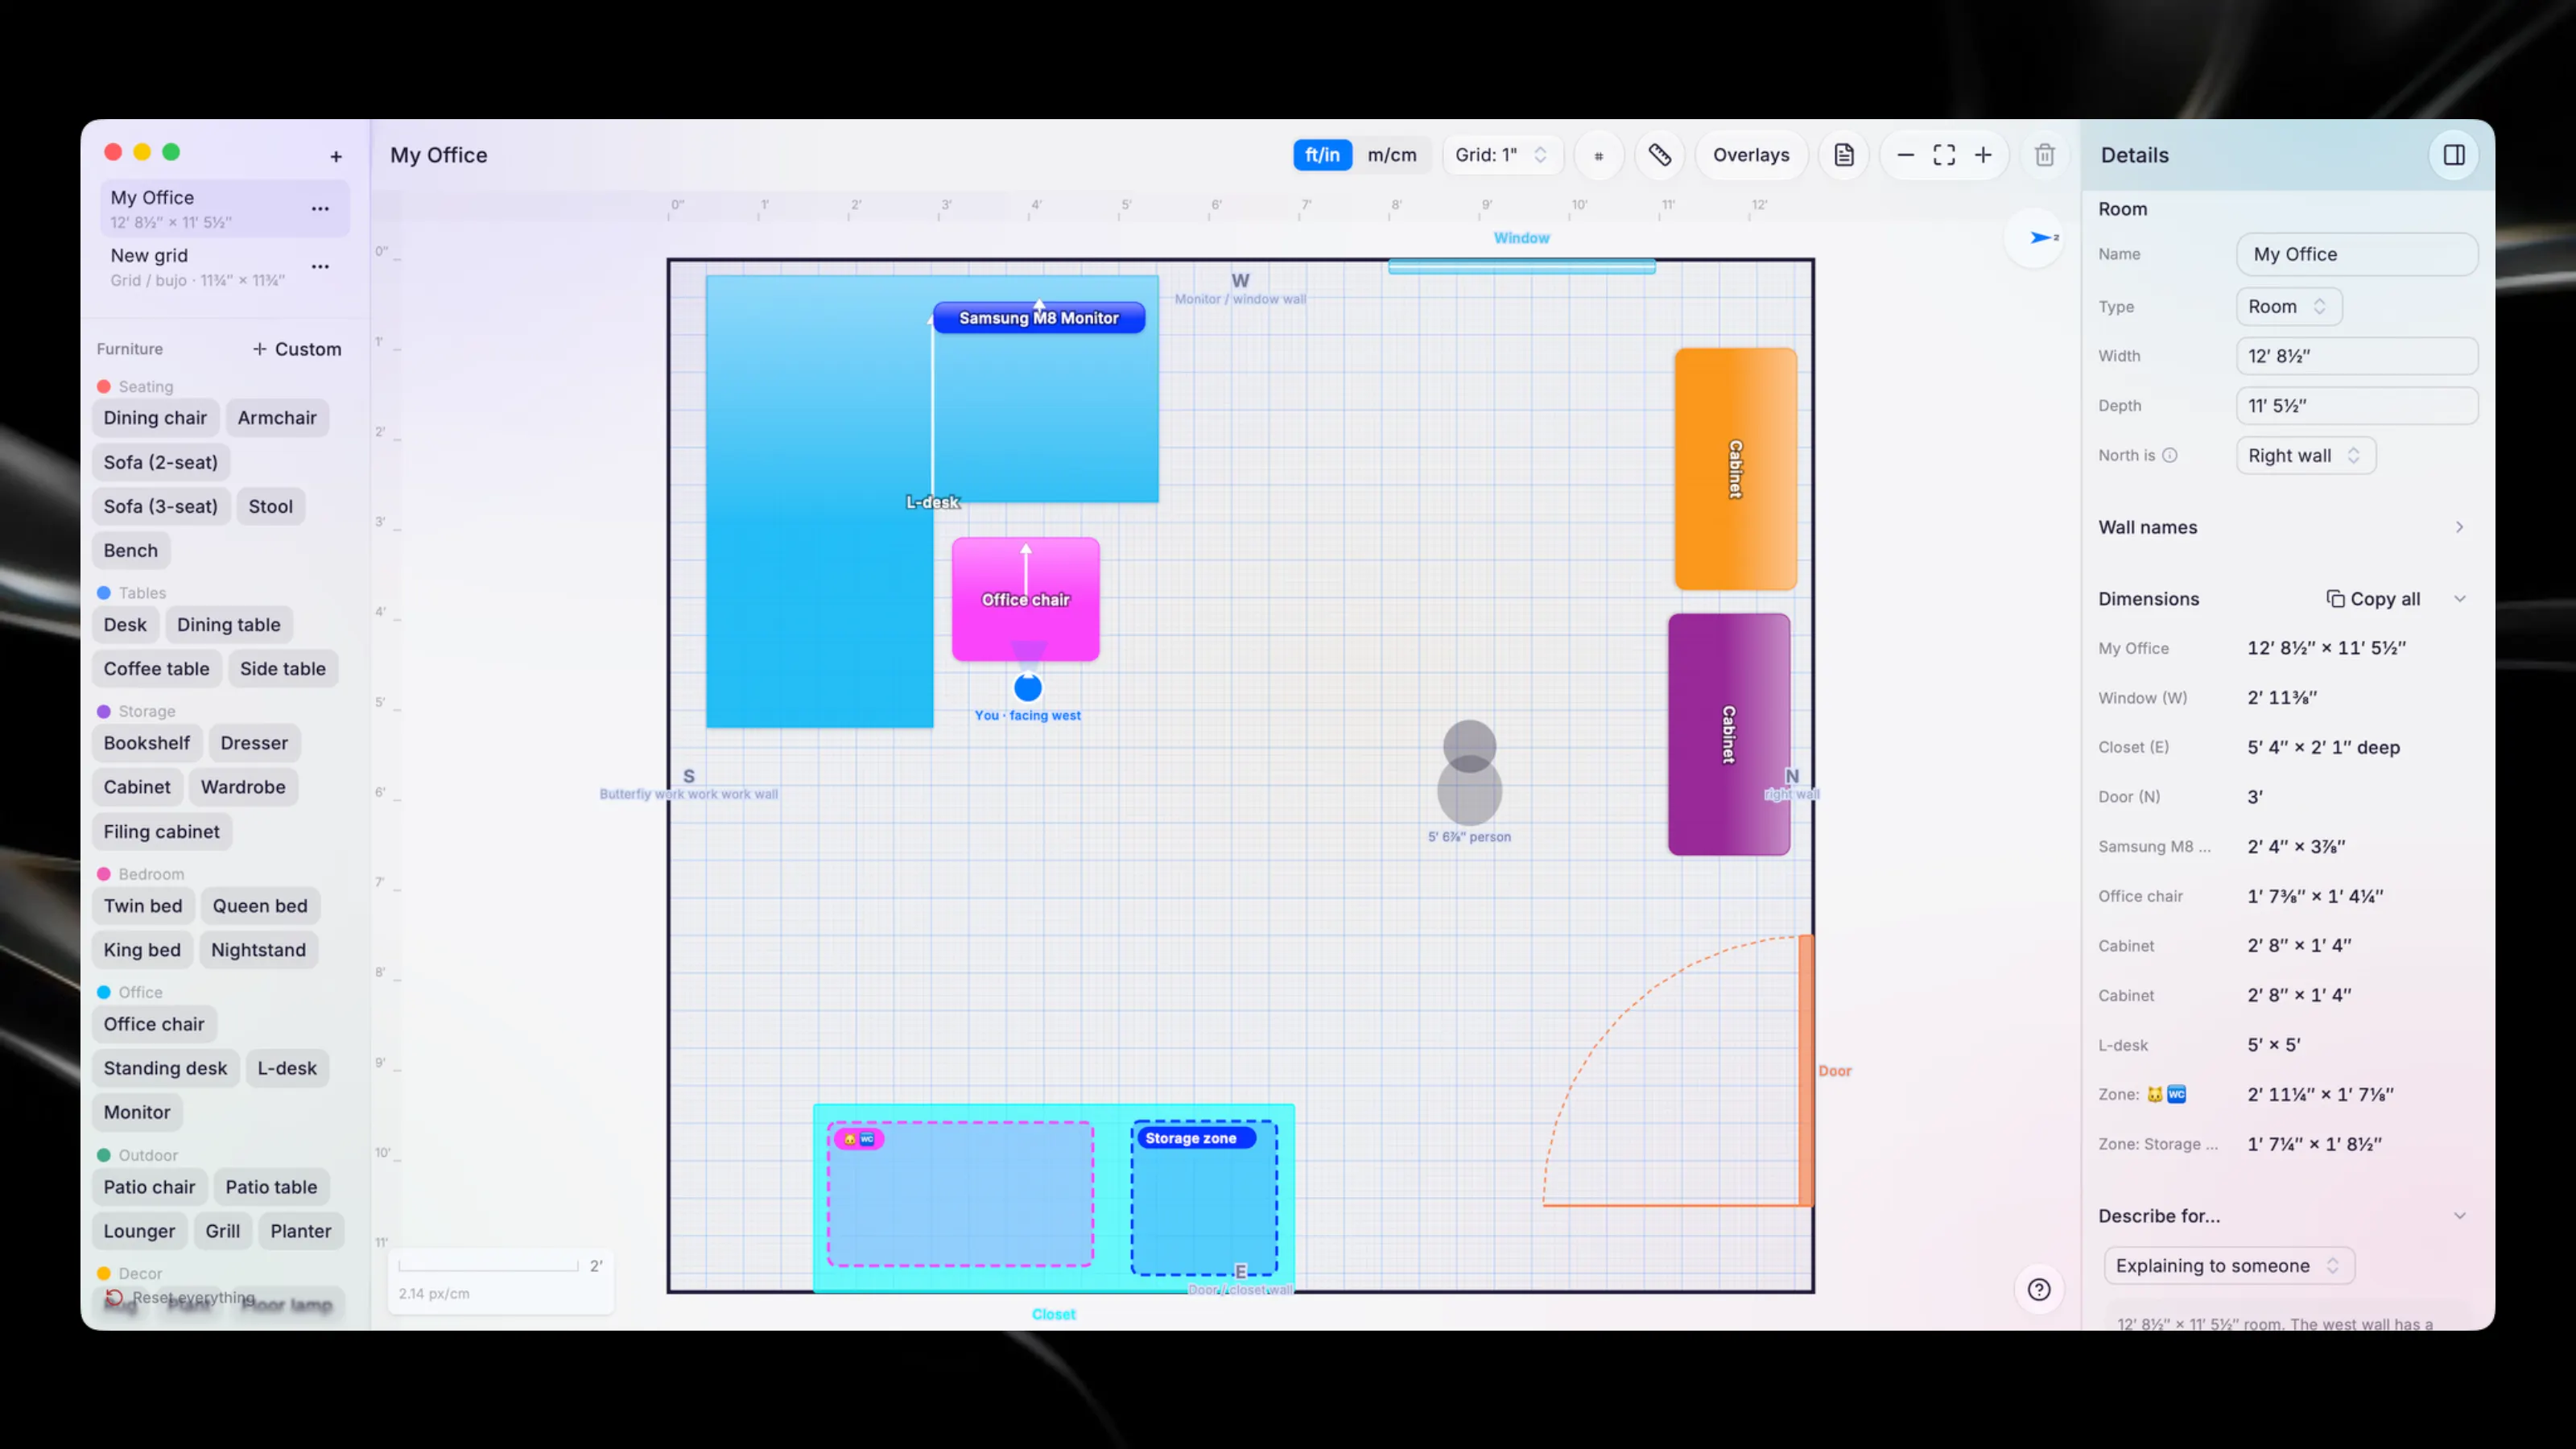Open the document notes icon
This screenshot has width=2576, height=1449.
tap(1844, 155)
